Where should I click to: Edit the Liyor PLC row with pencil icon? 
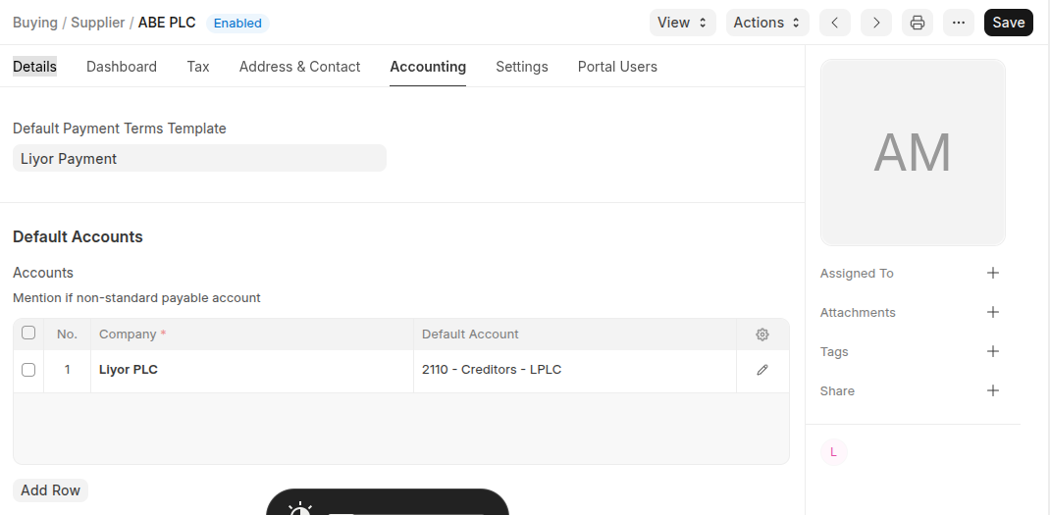762,370
